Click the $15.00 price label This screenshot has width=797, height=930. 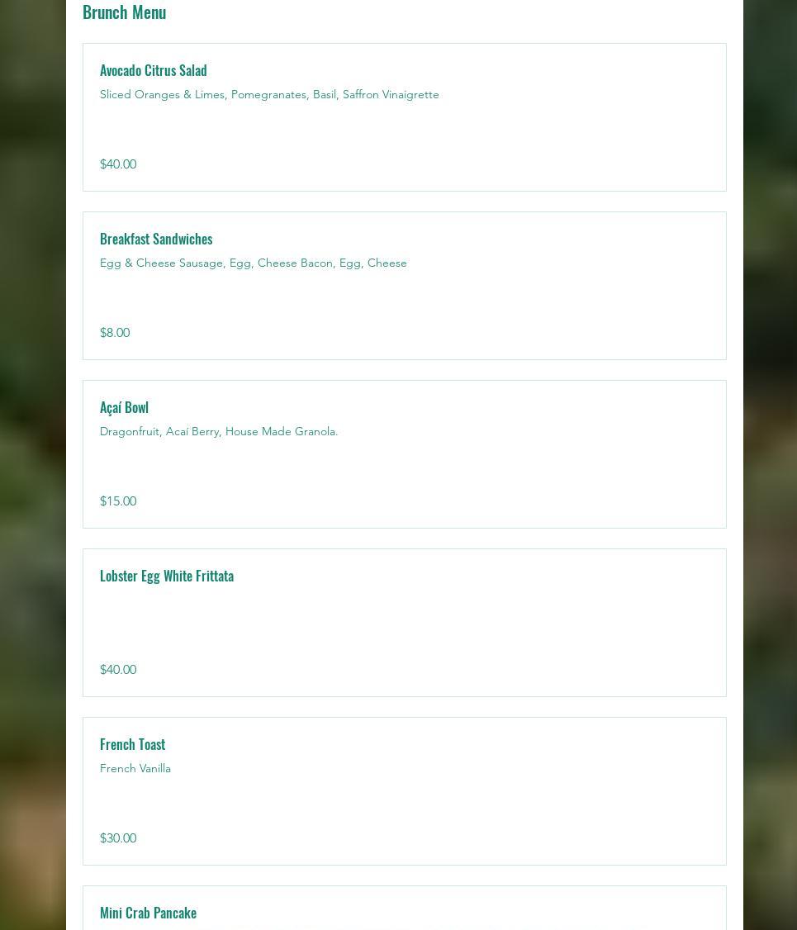pos(118,501)
